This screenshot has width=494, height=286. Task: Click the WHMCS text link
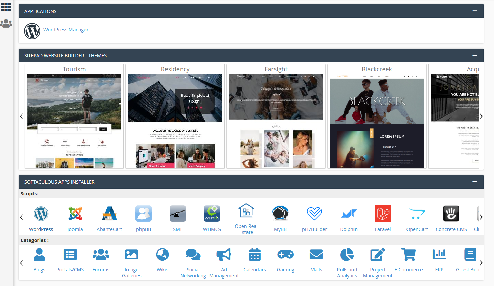(x=212, y=229)
